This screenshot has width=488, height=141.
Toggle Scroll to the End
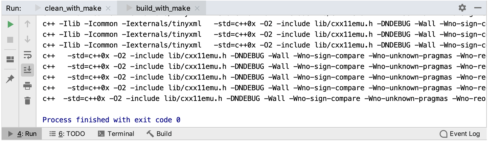[27, 70]
